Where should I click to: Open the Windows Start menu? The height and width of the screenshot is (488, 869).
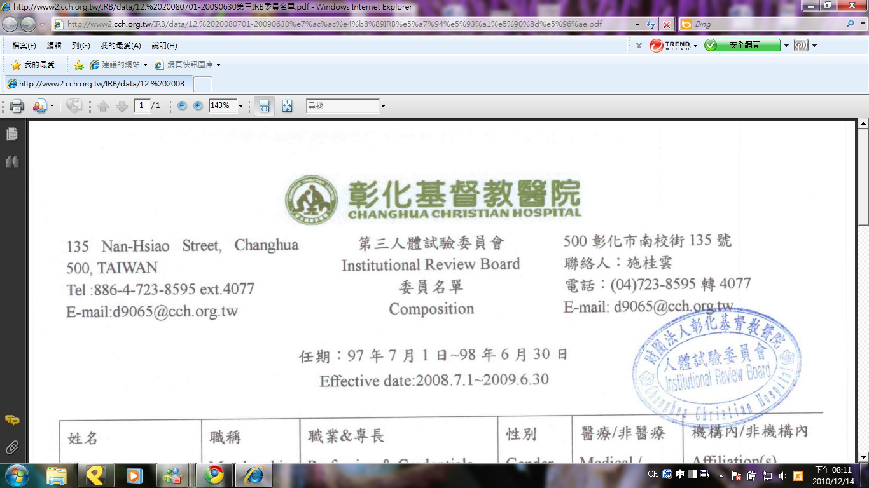pyautogui.click(x=17, y=475)
